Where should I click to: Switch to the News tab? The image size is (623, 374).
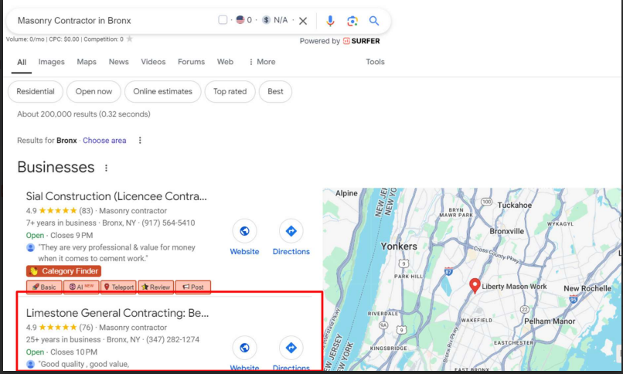(x=119, y=62)
